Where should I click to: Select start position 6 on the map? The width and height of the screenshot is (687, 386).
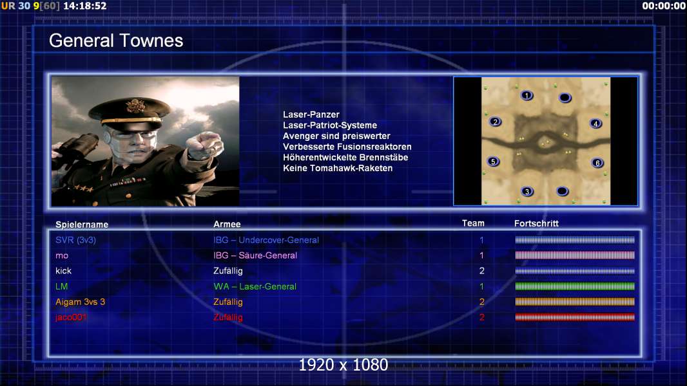tap(597, 163)
